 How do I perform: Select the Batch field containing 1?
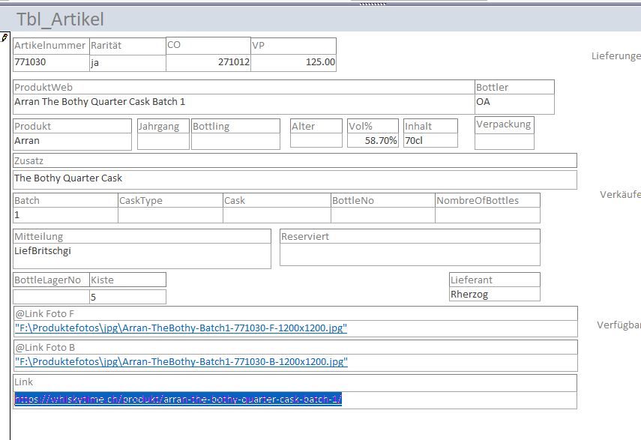(65, 215)
